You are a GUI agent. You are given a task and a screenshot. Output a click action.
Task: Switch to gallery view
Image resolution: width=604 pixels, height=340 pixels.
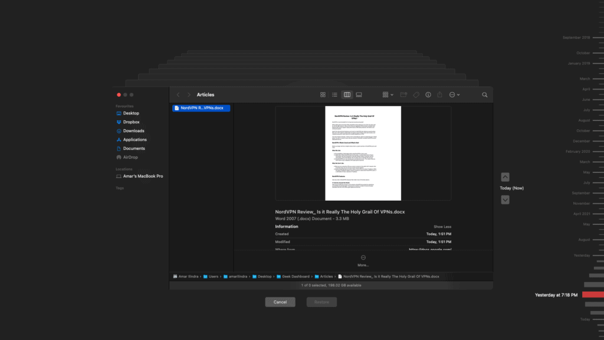[x=359, y=95]
